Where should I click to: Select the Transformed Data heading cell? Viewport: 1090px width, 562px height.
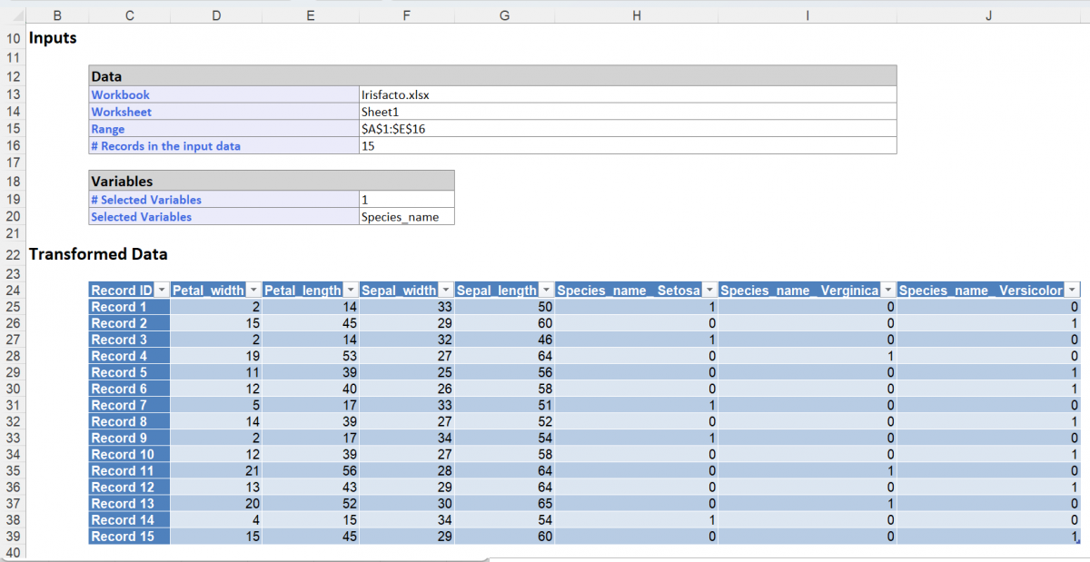click(x=98, y=254)
